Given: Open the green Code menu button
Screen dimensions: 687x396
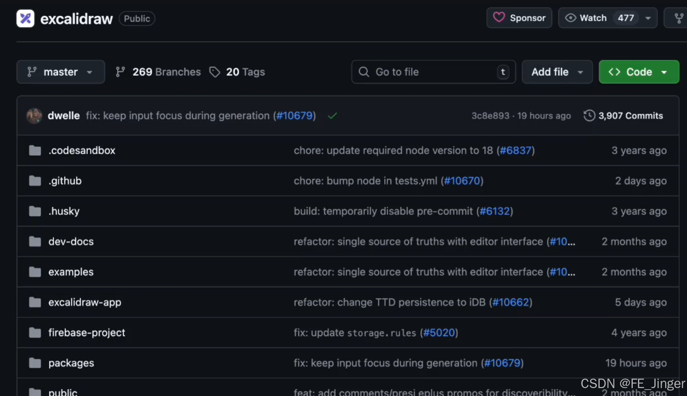Looking at the screenshot, I should click(639, 72).
